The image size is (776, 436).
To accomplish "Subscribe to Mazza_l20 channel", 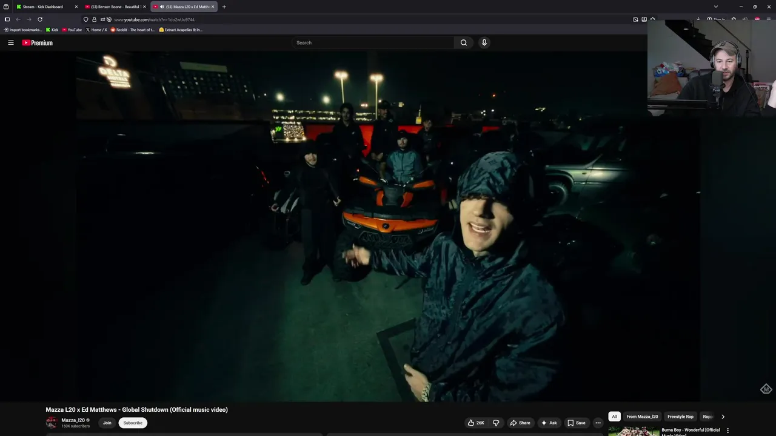I will [133, 423].
